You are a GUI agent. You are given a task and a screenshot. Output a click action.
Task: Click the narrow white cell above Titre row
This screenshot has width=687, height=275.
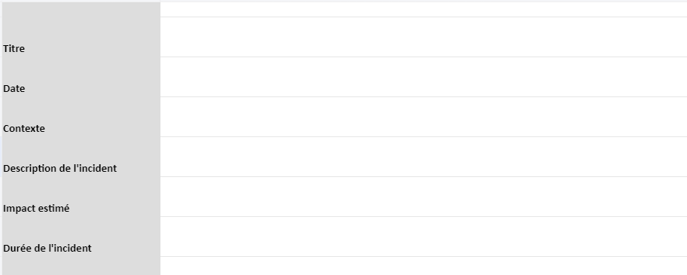tap(423, 10)
